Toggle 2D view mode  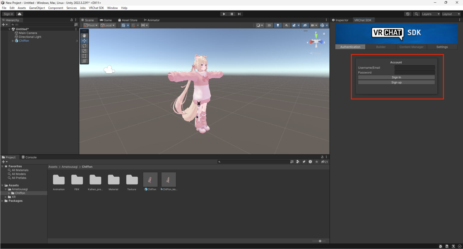(x=269, y=25)
